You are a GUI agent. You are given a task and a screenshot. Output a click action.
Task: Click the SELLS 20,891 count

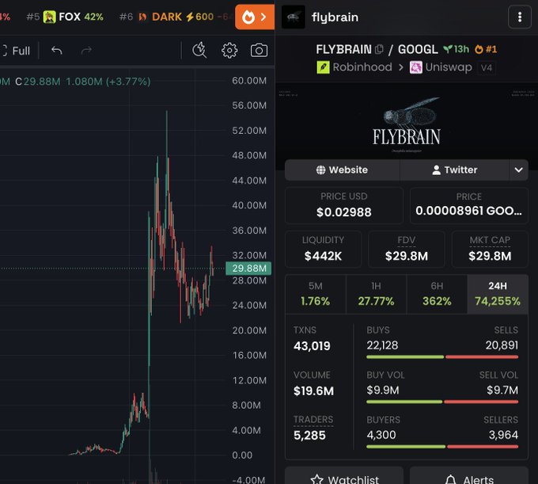(x=502, y=345)
